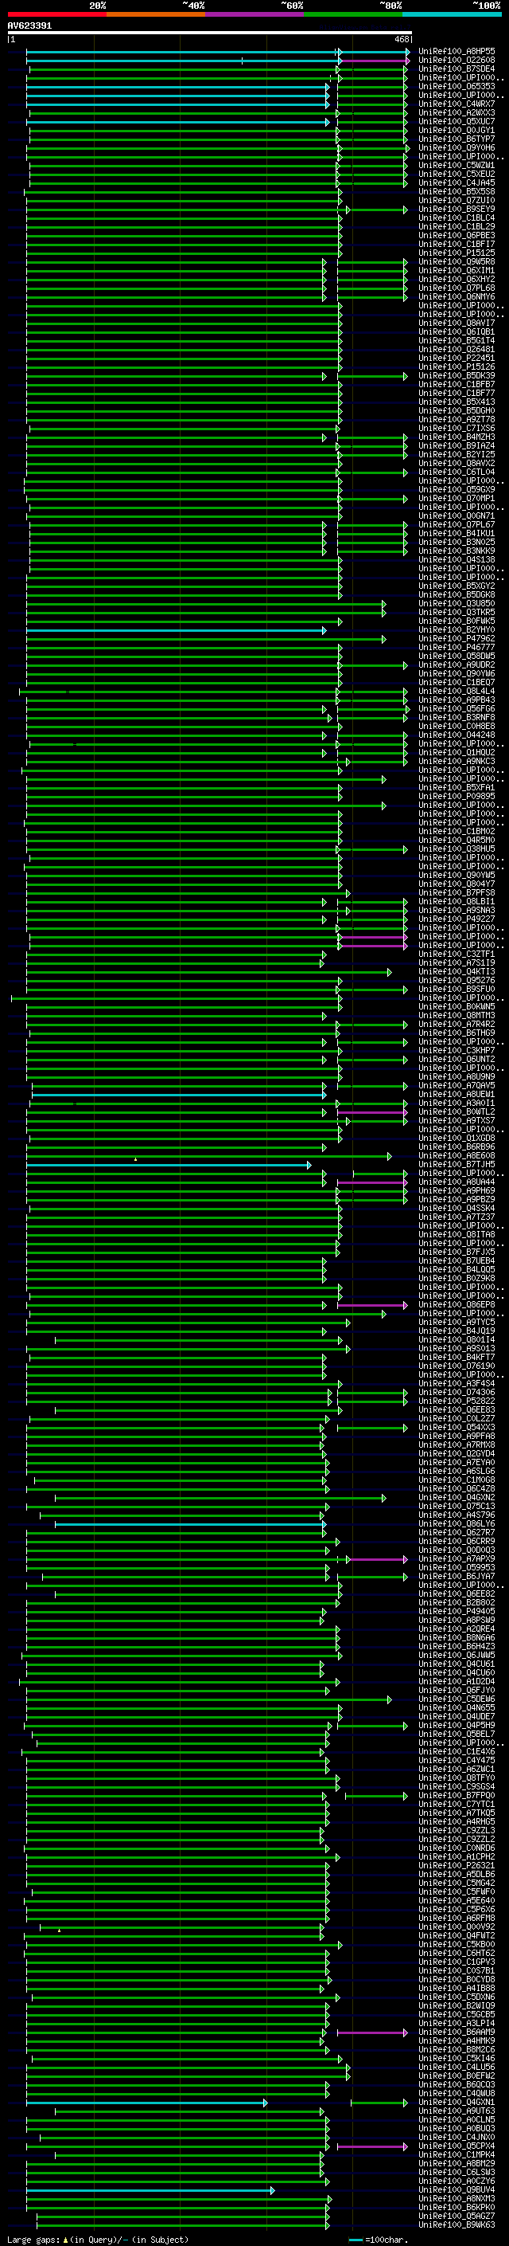
Task: Select the UniRef100_B6AAM9 entry
Action: (x=457, y=2032)
